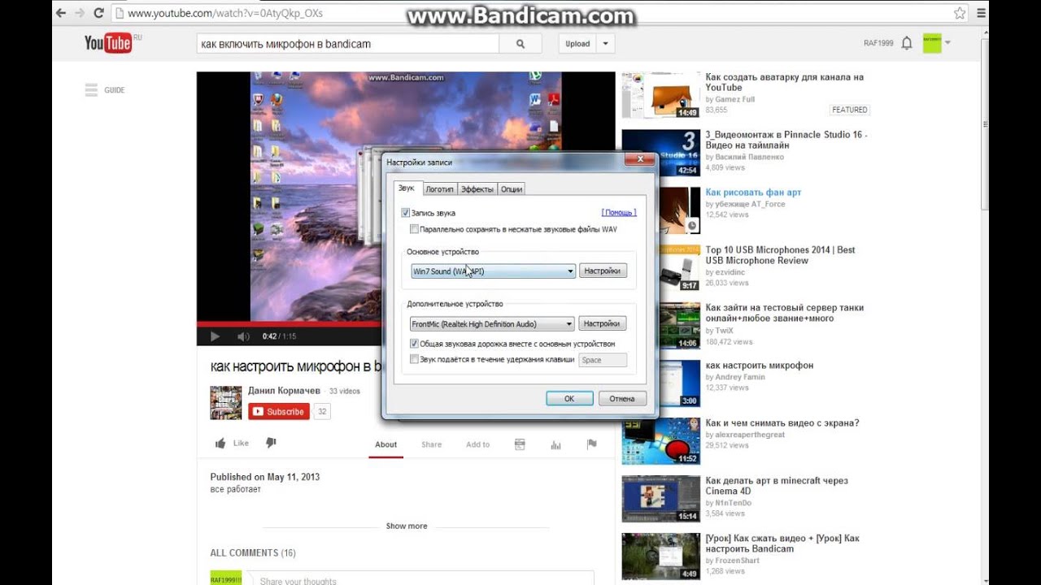The width and height of the screenshot is (1041, 585).
Task: Reload the page with the refresh icon
Action: click(98, 13)
